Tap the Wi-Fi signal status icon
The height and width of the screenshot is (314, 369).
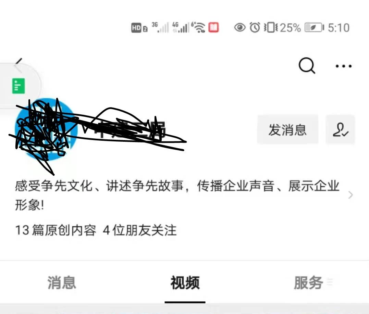(x=199, y=27)
